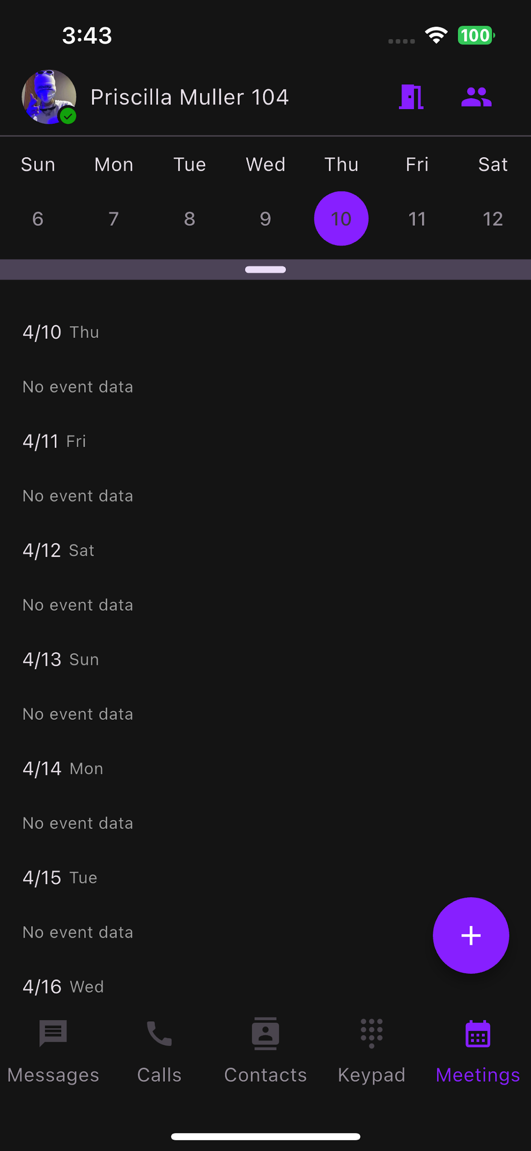
Task: Open the group participants icon
Action: [x=476, y=97]
